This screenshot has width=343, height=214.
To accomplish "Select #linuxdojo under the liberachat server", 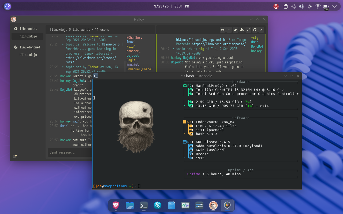I will pyautogui.click(x=28, y=36).
